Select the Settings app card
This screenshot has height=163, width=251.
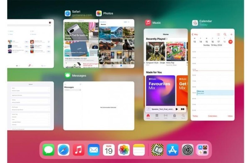coord(31,106)
